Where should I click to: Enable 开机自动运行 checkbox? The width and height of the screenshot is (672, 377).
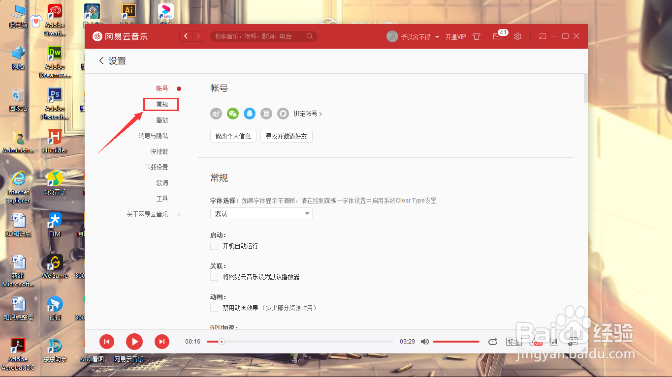tap(214, 246)
